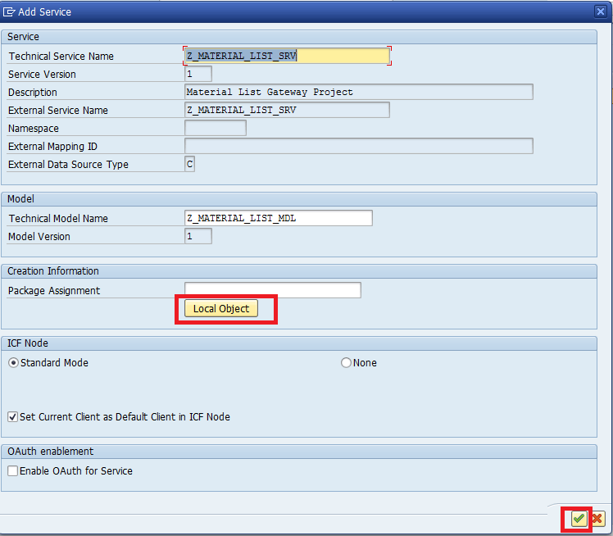This screenshot has width=613, height=536.
Task: Click the Technical Model Name field
Action: (x=279, y=218)
